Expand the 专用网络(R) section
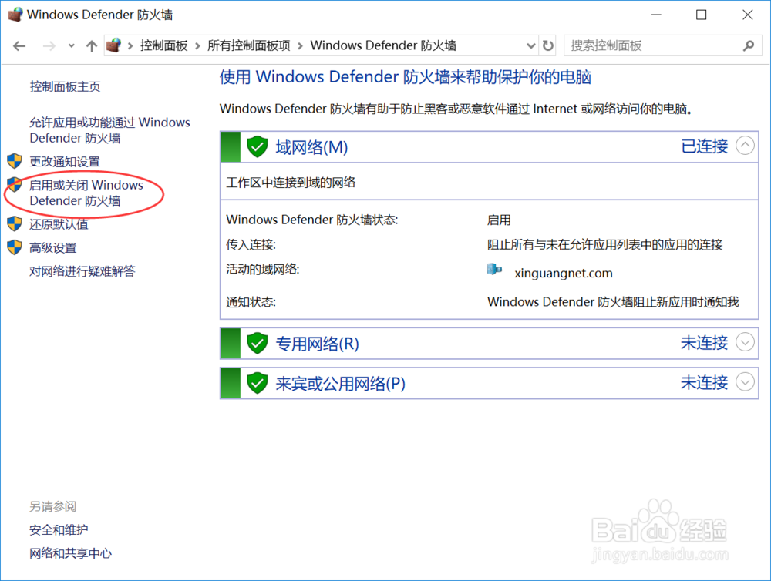Image resolution: width=771 pixels, height=581 pixels. (745, 342)
